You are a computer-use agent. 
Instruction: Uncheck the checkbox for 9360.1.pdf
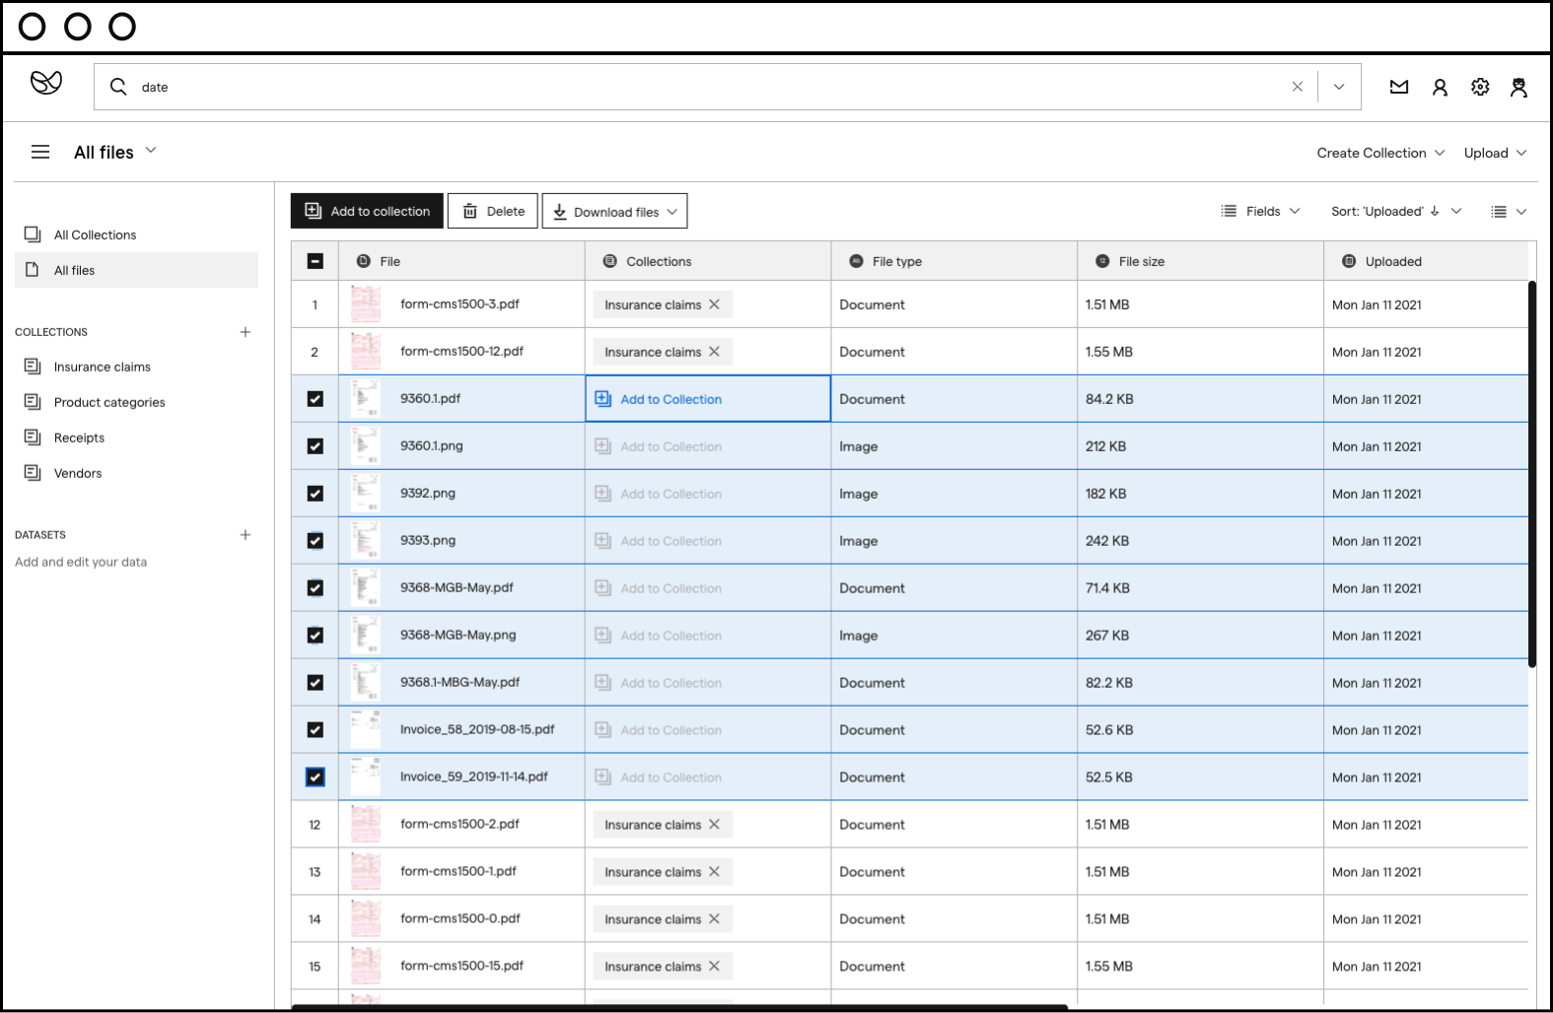(316, 399)
